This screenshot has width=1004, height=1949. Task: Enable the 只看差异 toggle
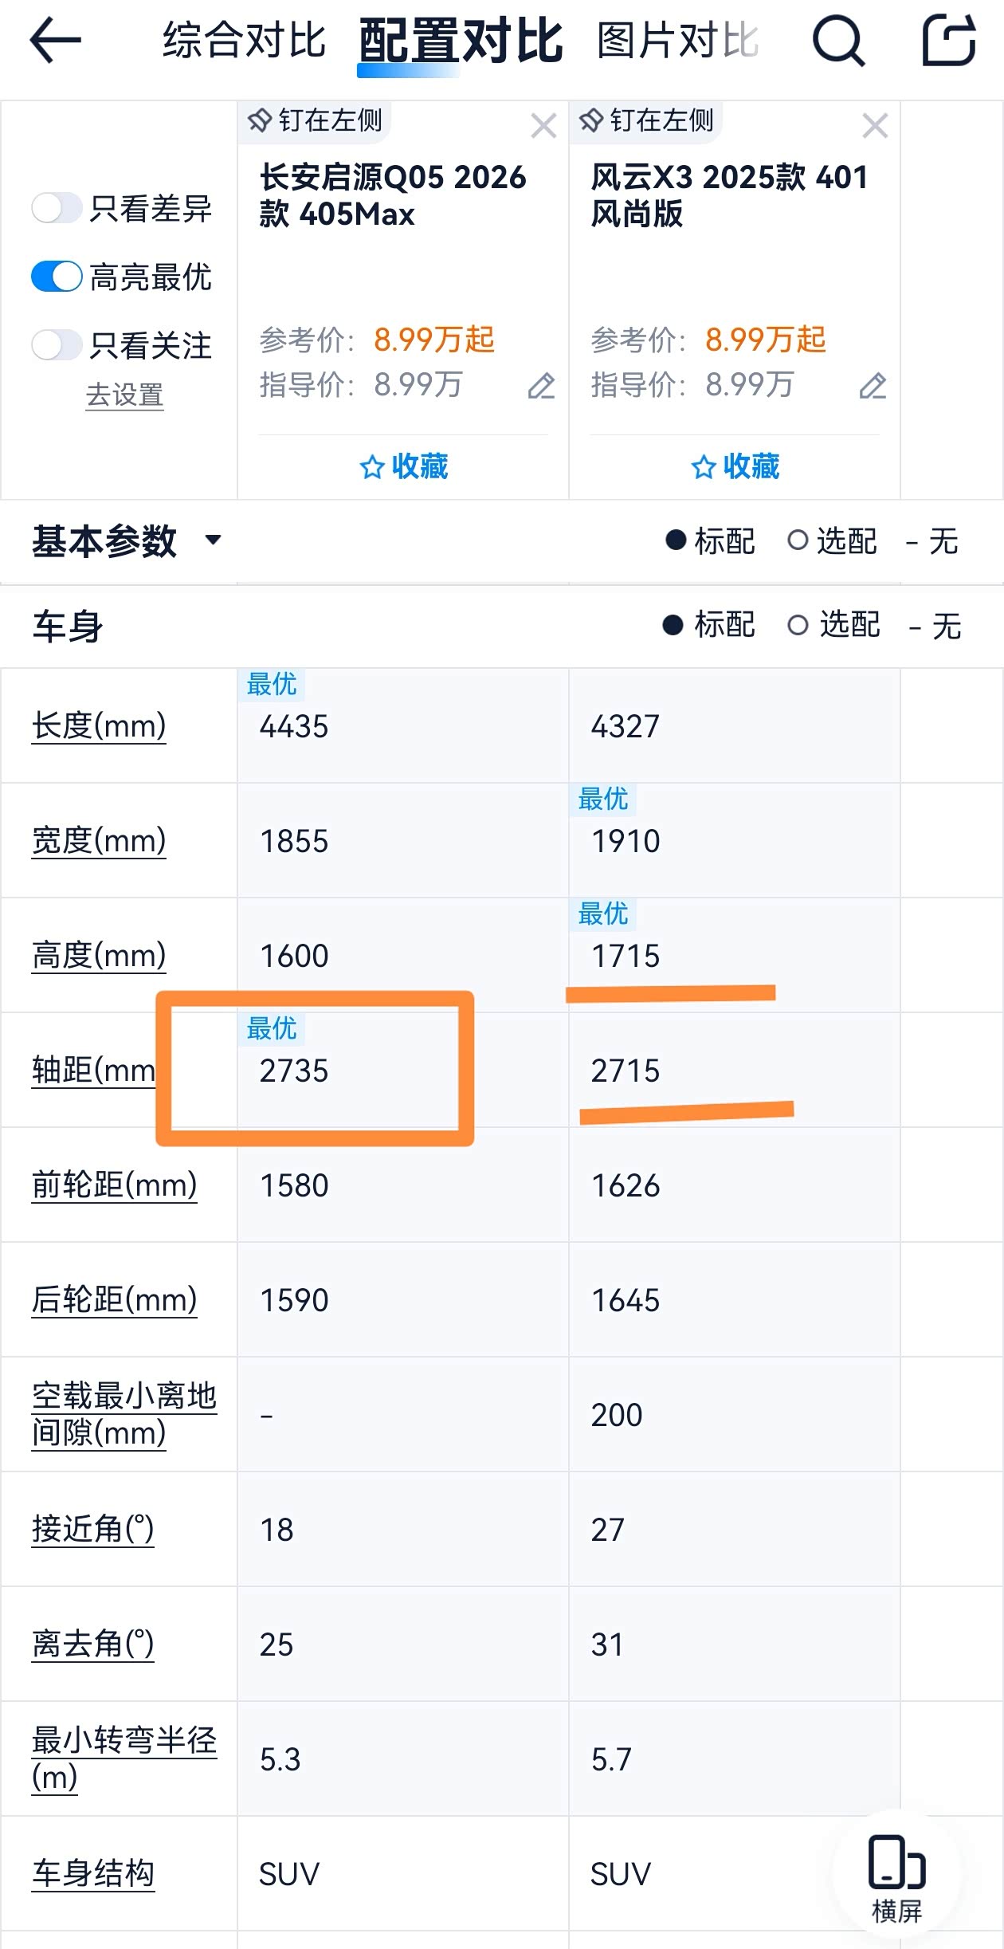click(57, 209)
